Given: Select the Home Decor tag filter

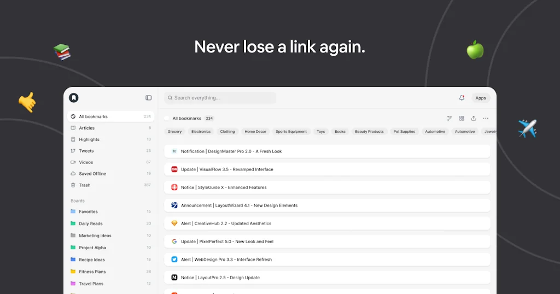Looking at the screenshot, I should coord(255,132).
